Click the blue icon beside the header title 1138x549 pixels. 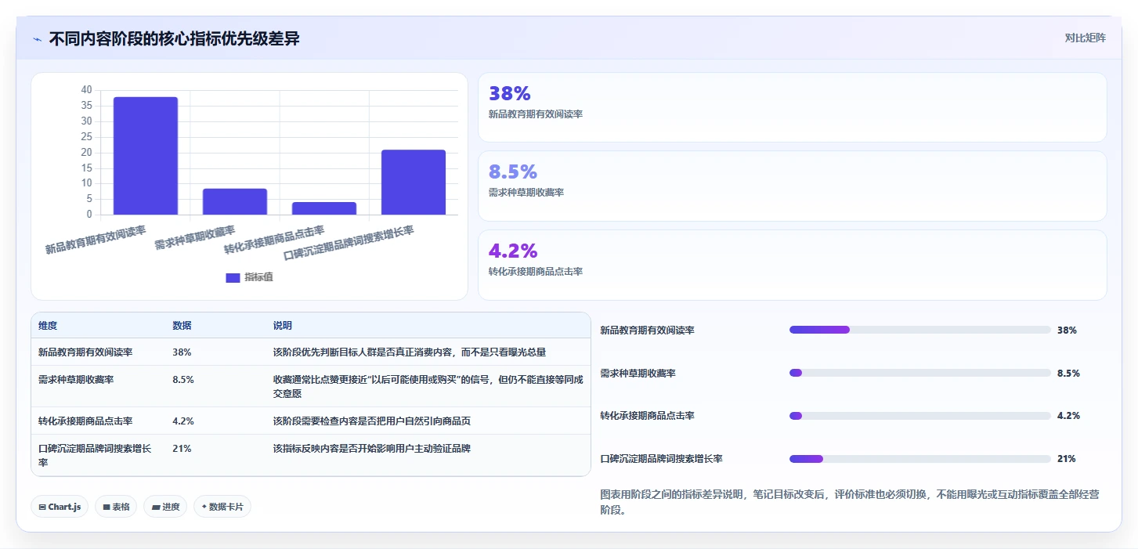tap(38, 39)
